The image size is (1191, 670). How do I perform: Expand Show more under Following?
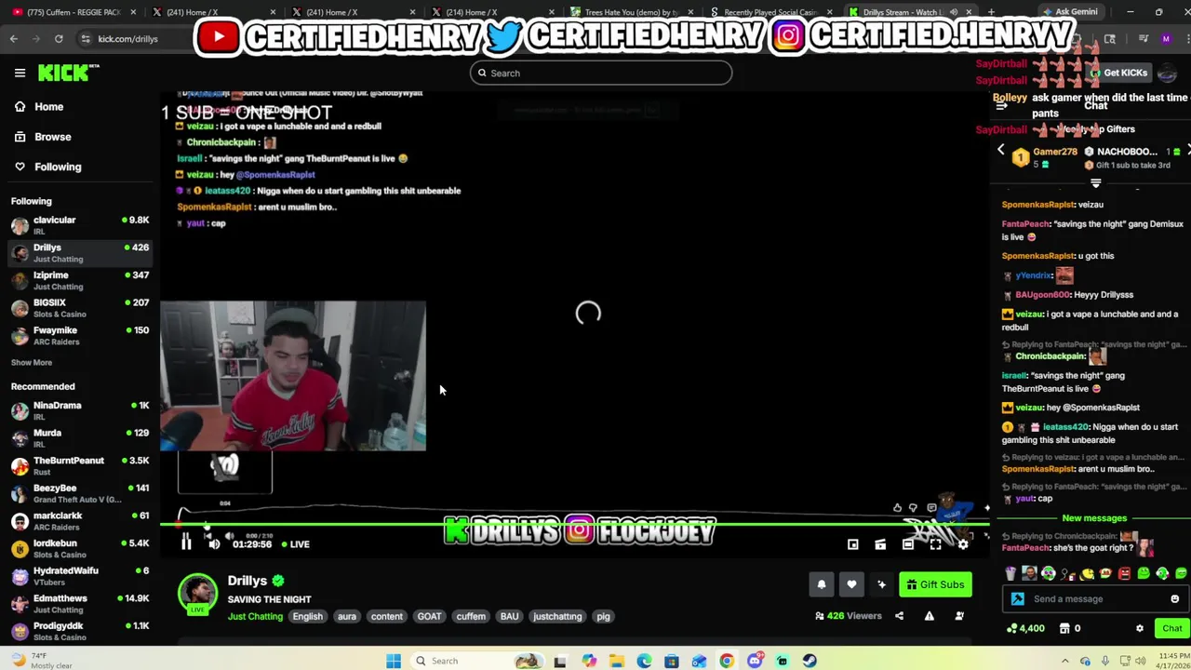coord(32,362)
